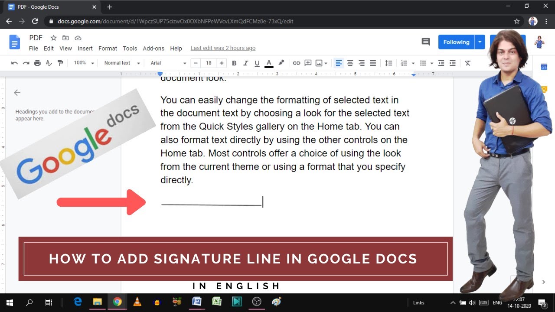
Task: Clear formatting from selected text
Action: point(468,63)
